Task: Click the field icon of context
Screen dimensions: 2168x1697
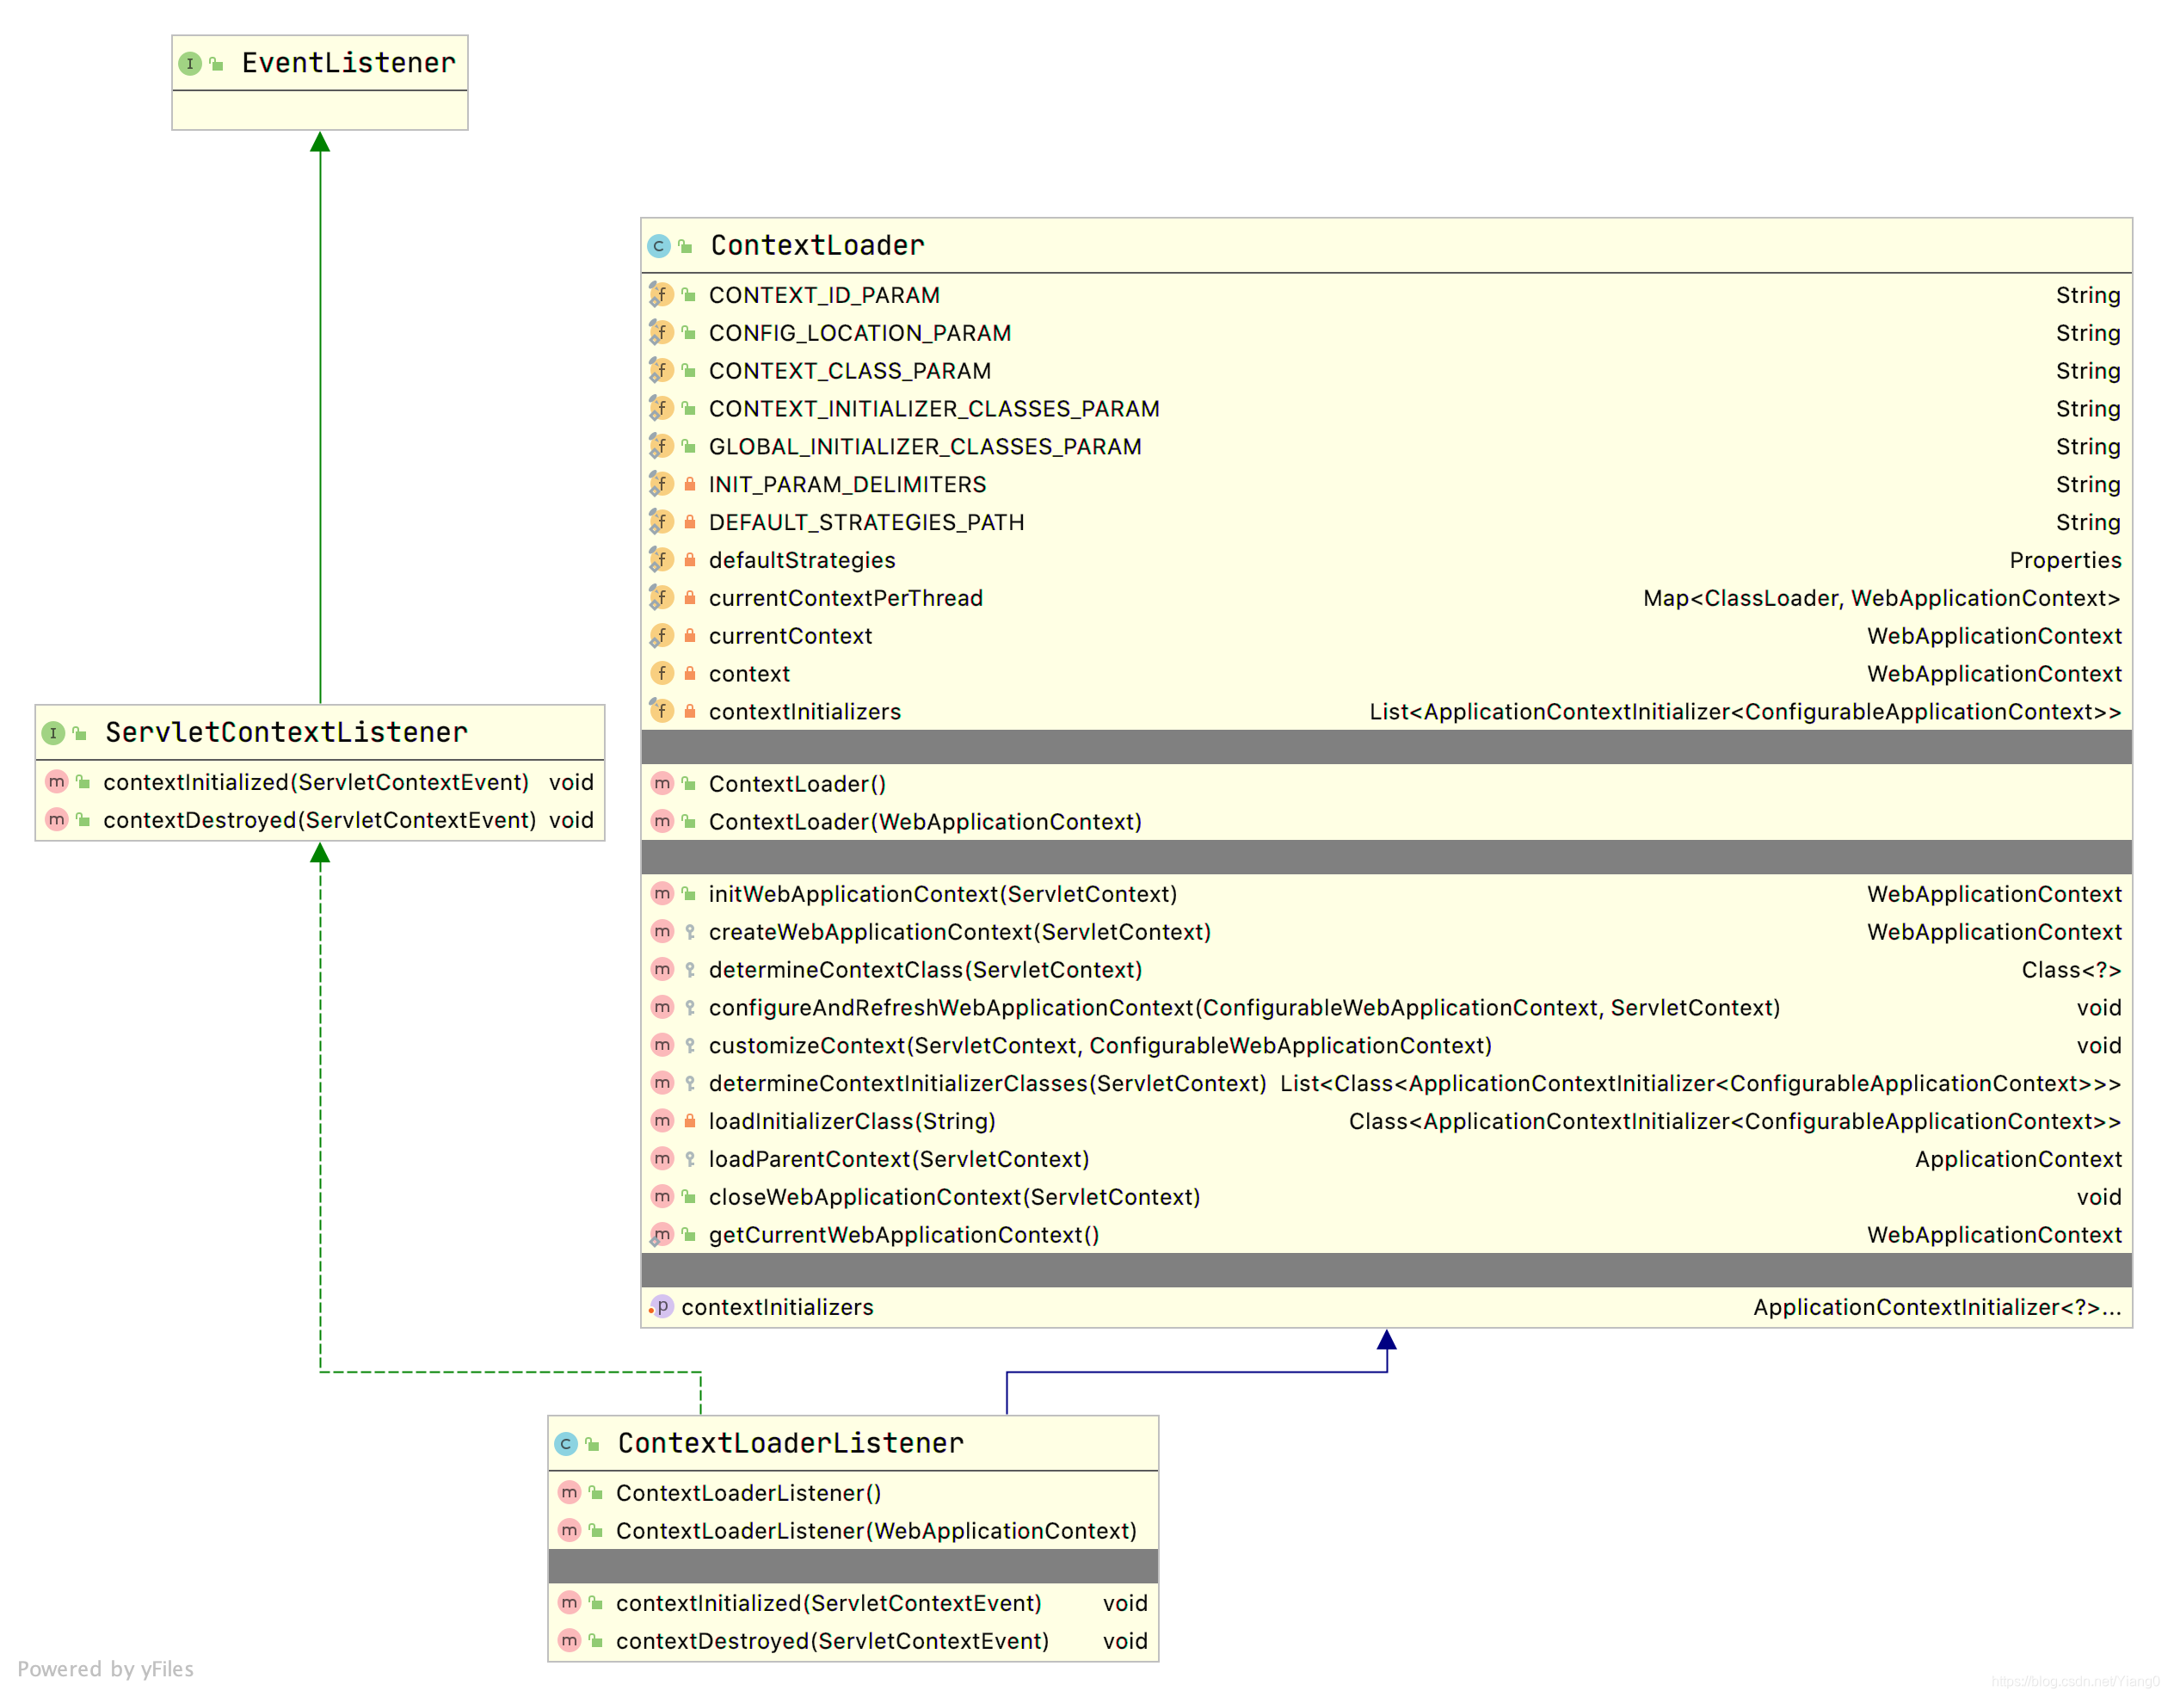Action: click(x=662, y=673)
